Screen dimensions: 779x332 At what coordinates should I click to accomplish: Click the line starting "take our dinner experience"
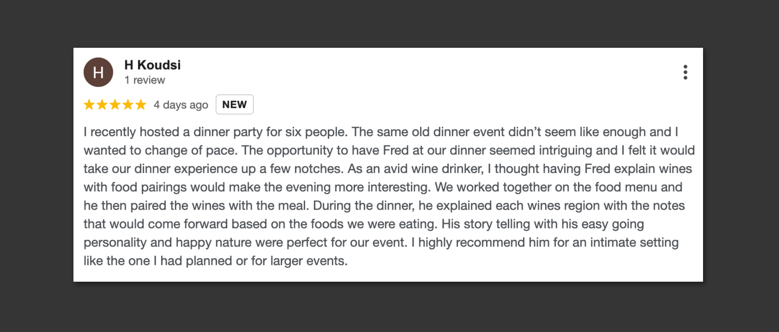pyautogui.click(x=387, y=169)
